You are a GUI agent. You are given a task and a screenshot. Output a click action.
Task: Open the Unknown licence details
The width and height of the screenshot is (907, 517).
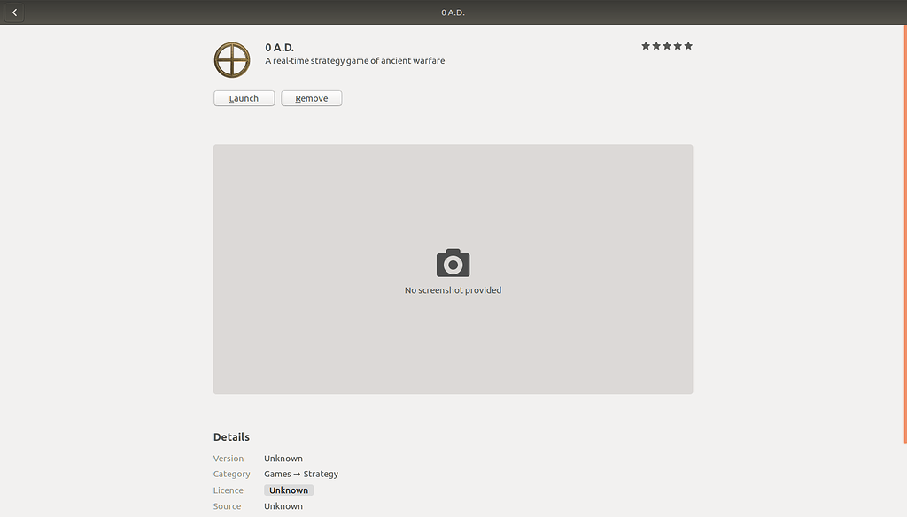(288, 490)
